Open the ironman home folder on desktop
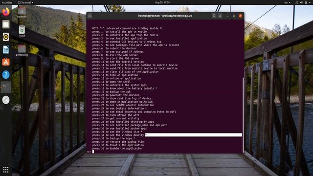This screenshot has height=176, width=313. click(22, 12)
